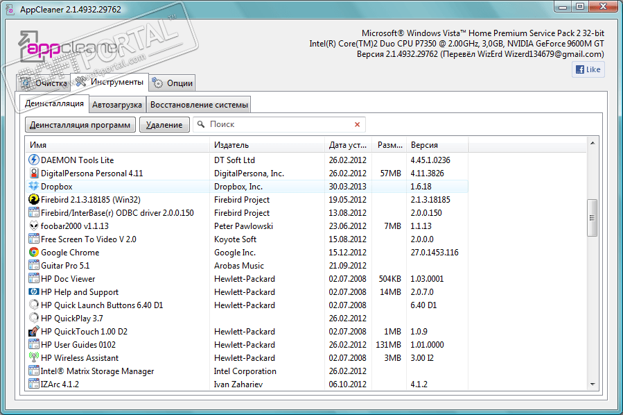Click the HP QuickTouch 1.00 D2 icon
623x415 pixels.
[34, 332]
